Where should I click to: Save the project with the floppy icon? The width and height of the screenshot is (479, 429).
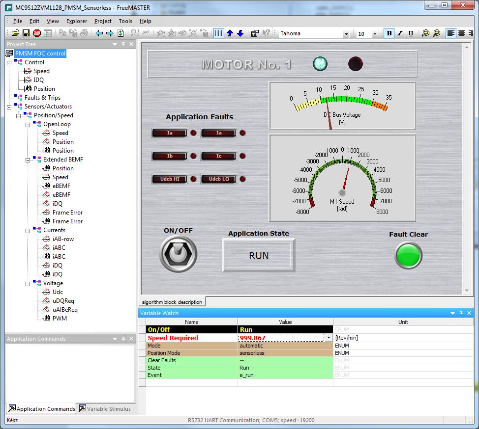coord(26,33)
